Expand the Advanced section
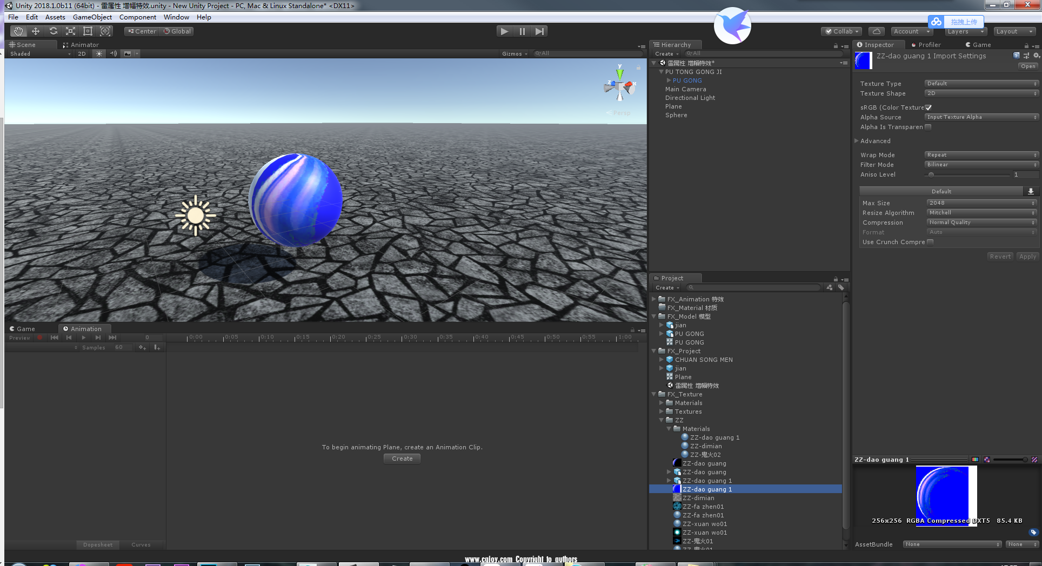This screenshot has width=1042, height=566. pyautogui.click(x=875, y=141)
